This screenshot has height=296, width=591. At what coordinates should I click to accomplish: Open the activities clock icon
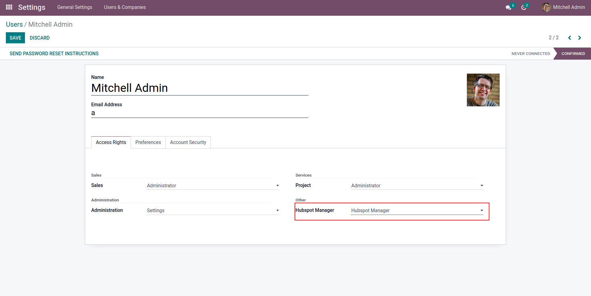coord(524,7)
